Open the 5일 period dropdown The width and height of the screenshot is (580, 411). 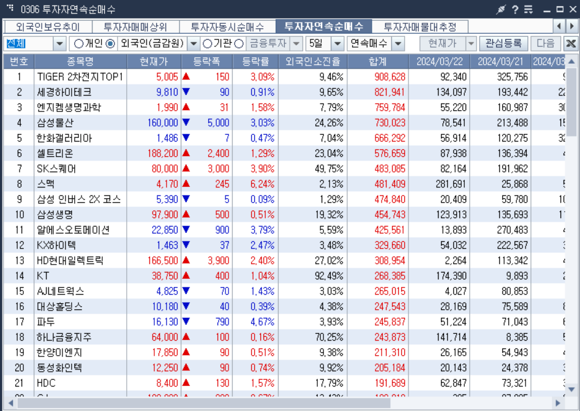pyautogui.click(x=337, y=44)
